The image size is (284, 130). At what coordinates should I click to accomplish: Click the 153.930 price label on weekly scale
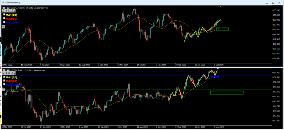click(x=275, y=20)
